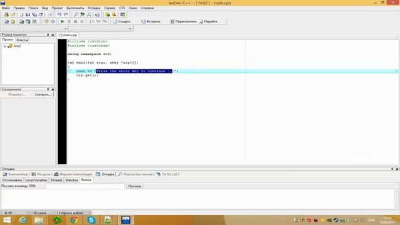Click the Создать toolbar button
The height and width of the screenshot is (225, 400).
[x=122, y=22]
